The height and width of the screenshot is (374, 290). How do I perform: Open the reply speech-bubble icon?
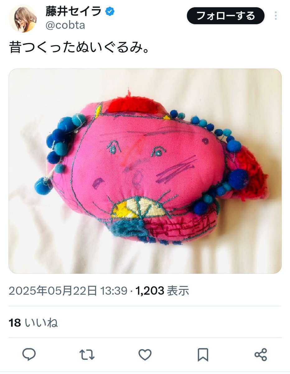pos(29,354)
